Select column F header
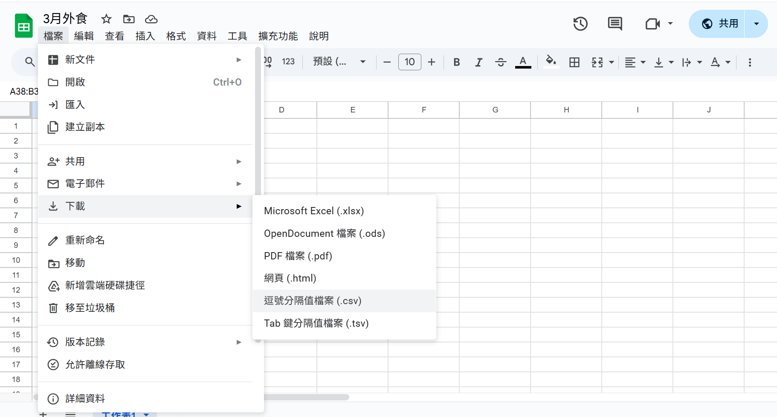This screenshot has width=777, height=417. [x=424, y=110]
